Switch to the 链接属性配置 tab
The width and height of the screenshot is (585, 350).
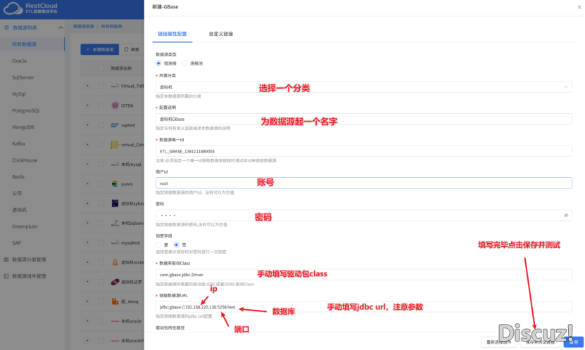[x=172, y=34]
